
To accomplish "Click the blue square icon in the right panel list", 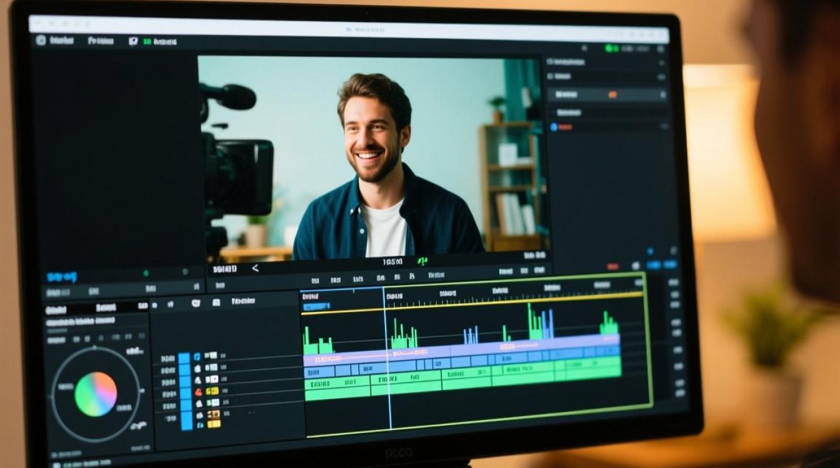I will [x=553, y=127].
